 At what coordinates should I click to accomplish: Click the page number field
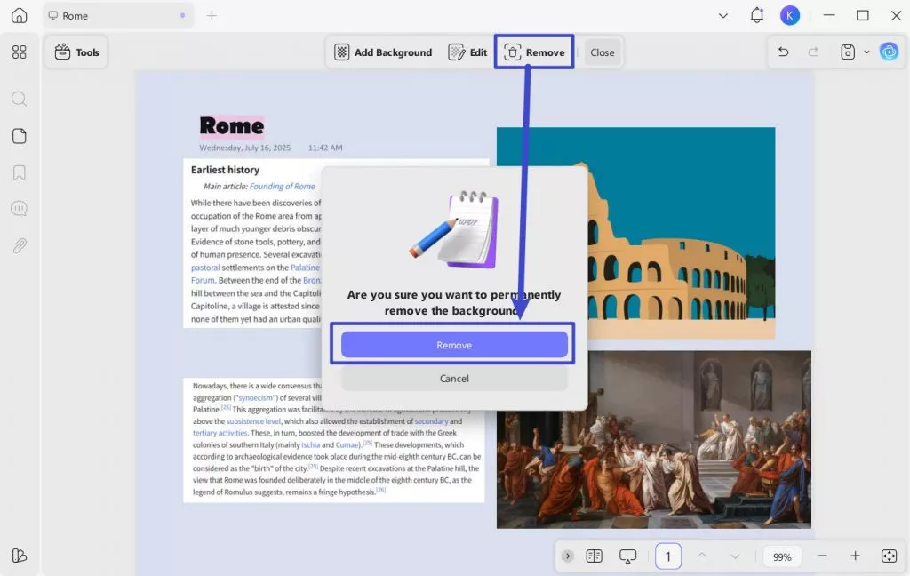click(668, 556)
